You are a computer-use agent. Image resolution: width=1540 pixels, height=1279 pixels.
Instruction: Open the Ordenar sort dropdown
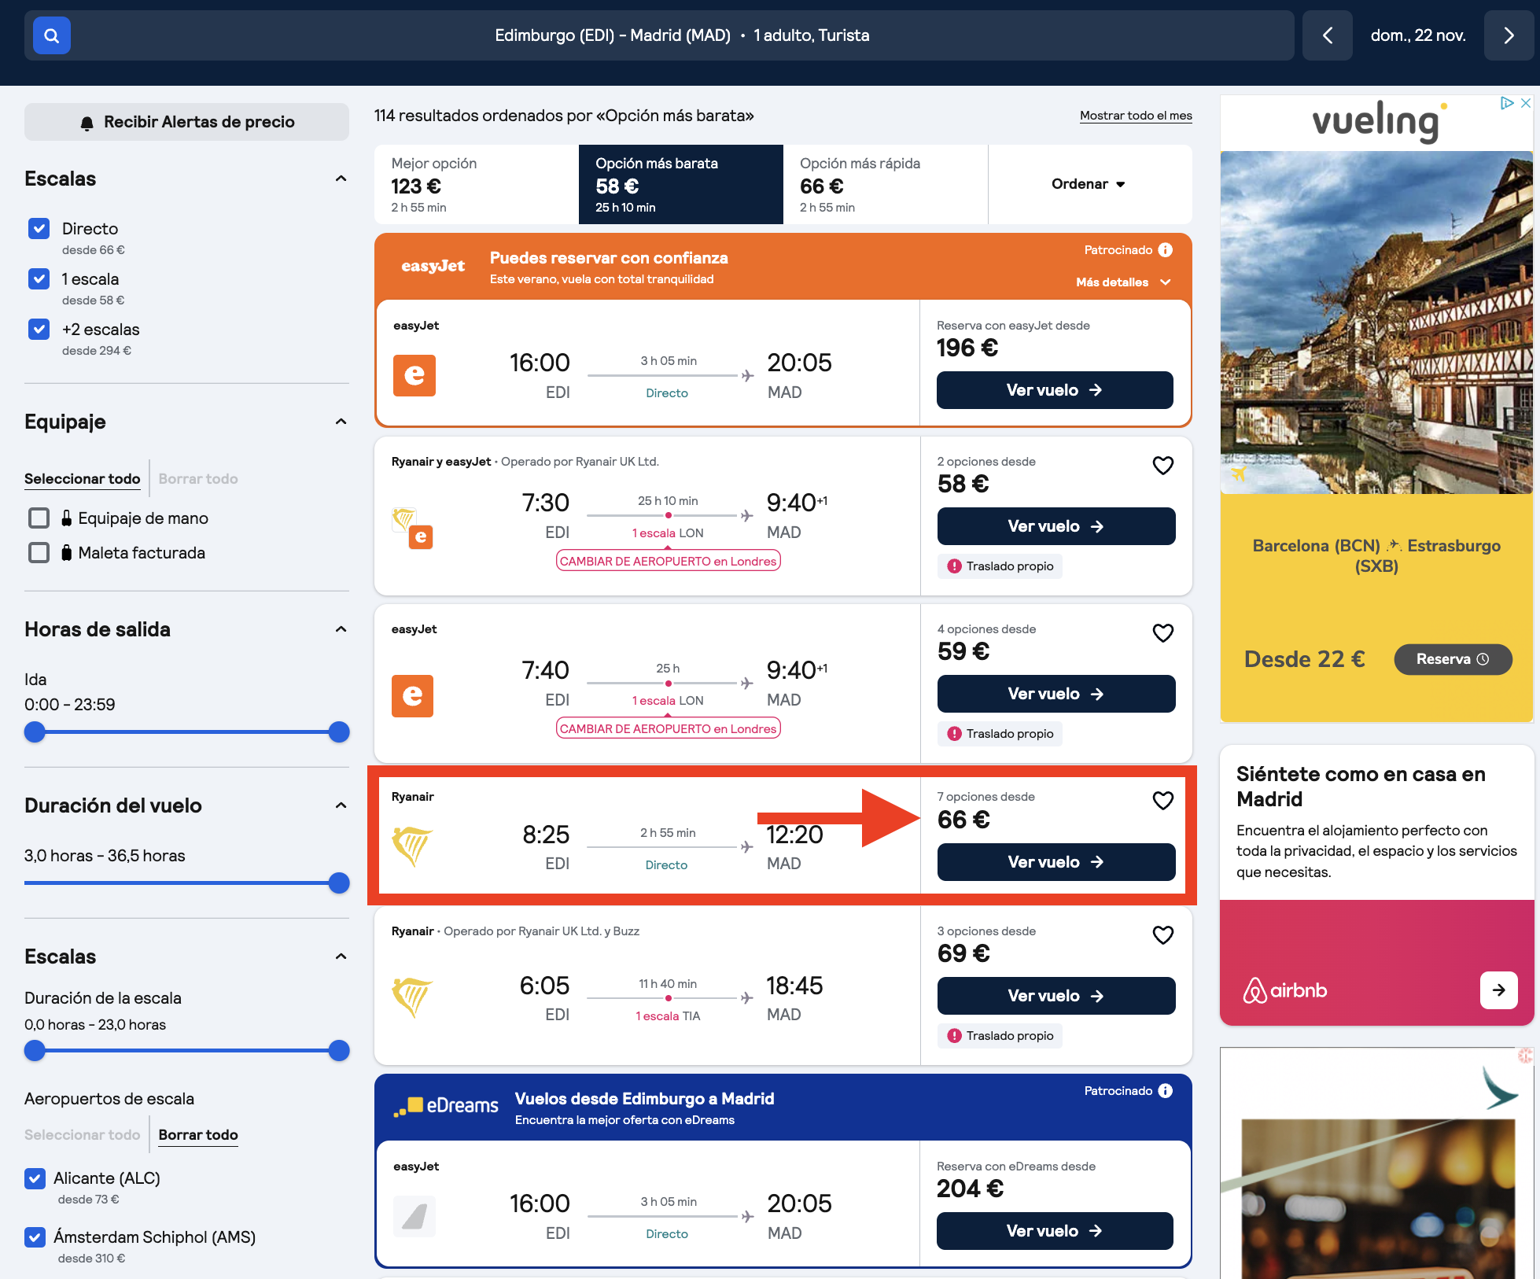pos(1089,184)
